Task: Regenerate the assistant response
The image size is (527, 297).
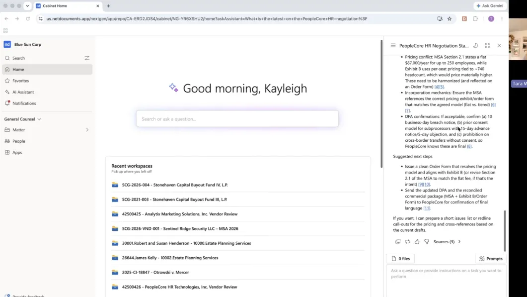Action: click(x=407, y=242)
